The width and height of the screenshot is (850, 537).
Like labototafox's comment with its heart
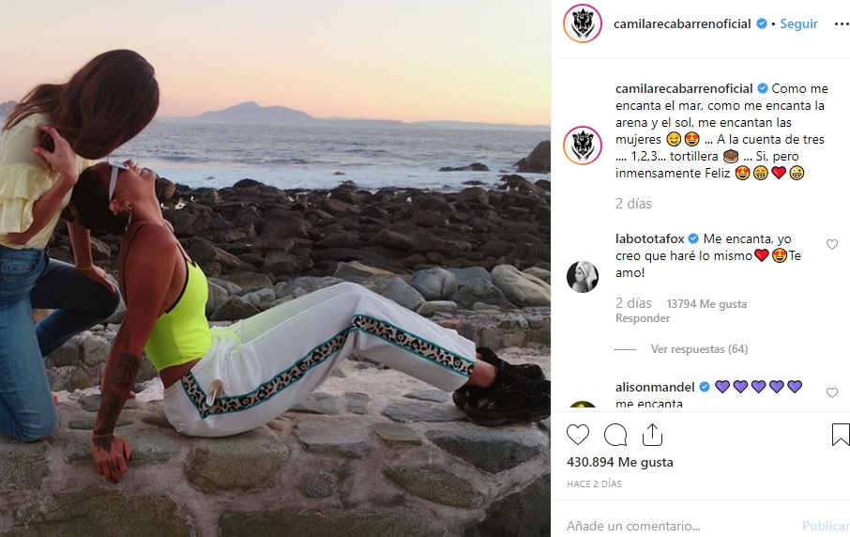(x=831, y=245)
